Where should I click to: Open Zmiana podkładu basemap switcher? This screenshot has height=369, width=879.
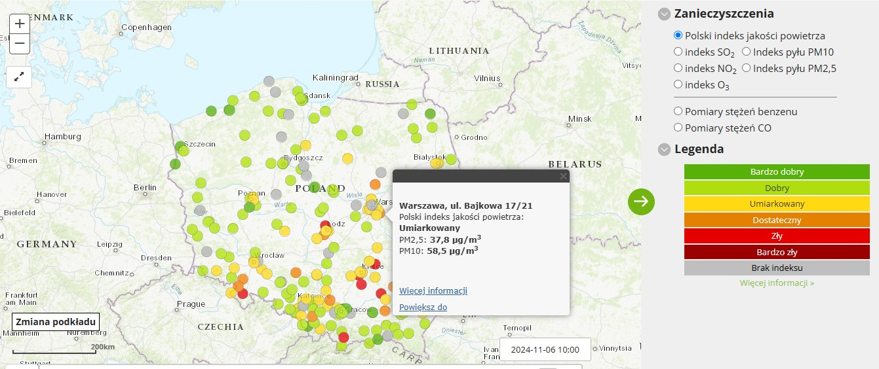click(56, 321)
